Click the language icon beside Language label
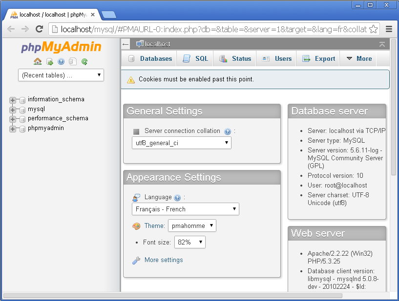This screenshot has height=301, width=399. [x=136, y=198]
